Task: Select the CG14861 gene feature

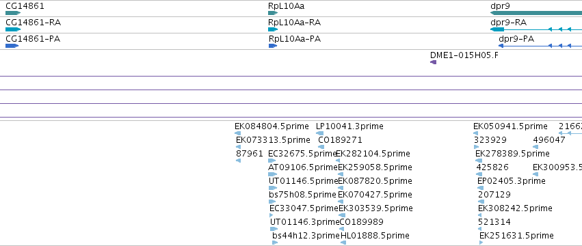Action: [x=13, y=13]
